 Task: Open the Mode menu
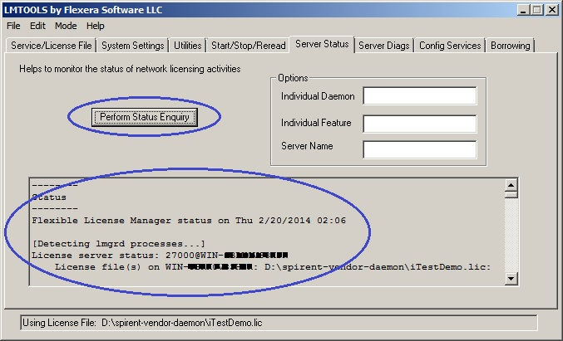66,26
